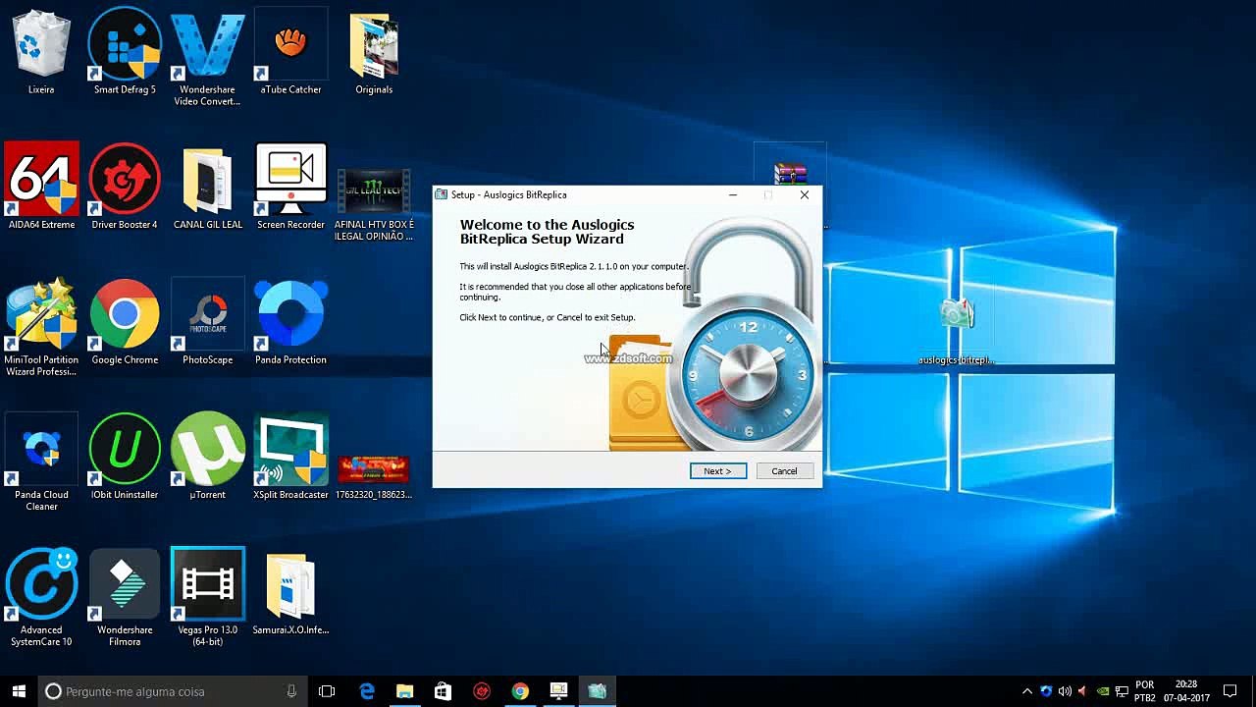Select the XSplit Broadcaster shortcut
The width and height of the screenshot is (1256, 707).
[290, 457]
